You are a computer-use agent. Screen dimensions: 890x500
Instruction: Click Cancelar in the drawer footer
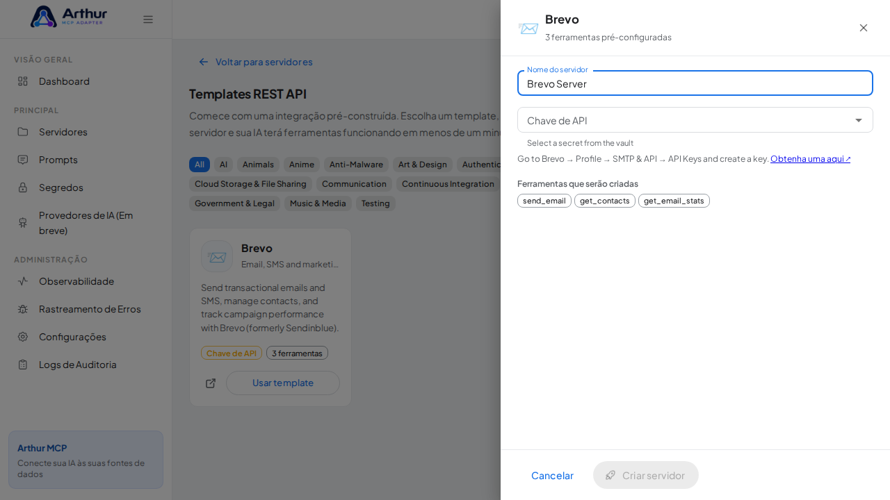pyautogui.click(x=552, y=475)
